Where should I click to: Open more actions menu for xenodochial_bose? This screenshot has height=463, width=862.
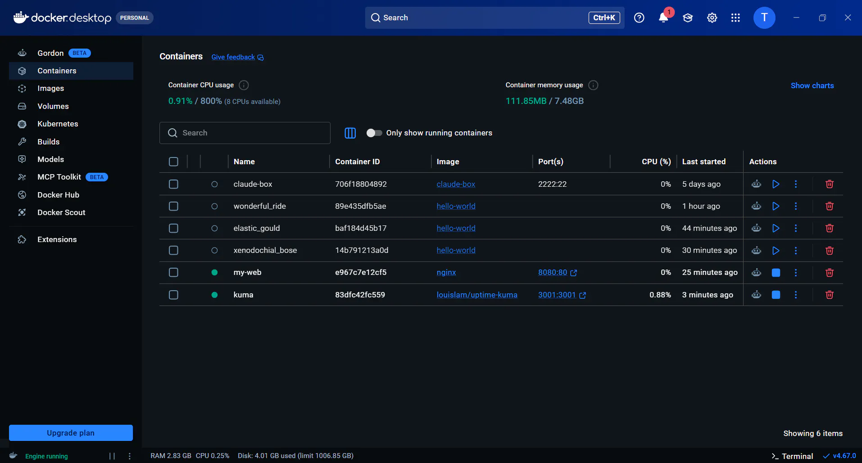[x=796, y=250]
